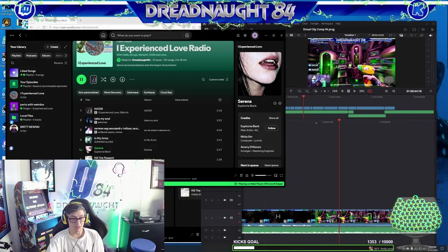Open the viewer options hamburger menu in DaVinci
Image resolution: width=448 pixels, height=252 pixels.
pyautogui.click(x=430, y=91)
